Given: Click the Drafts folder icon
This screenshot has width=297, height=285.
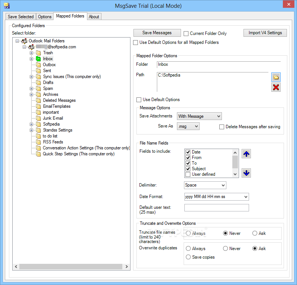Looking at the screenshot, I should pyautogui.click(x=38, y=82).
